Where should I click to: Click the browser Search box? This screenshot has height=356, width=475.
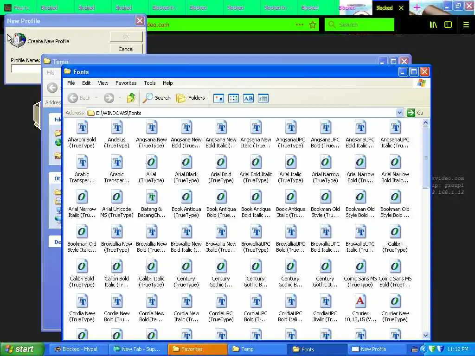[x=359, y=25]
